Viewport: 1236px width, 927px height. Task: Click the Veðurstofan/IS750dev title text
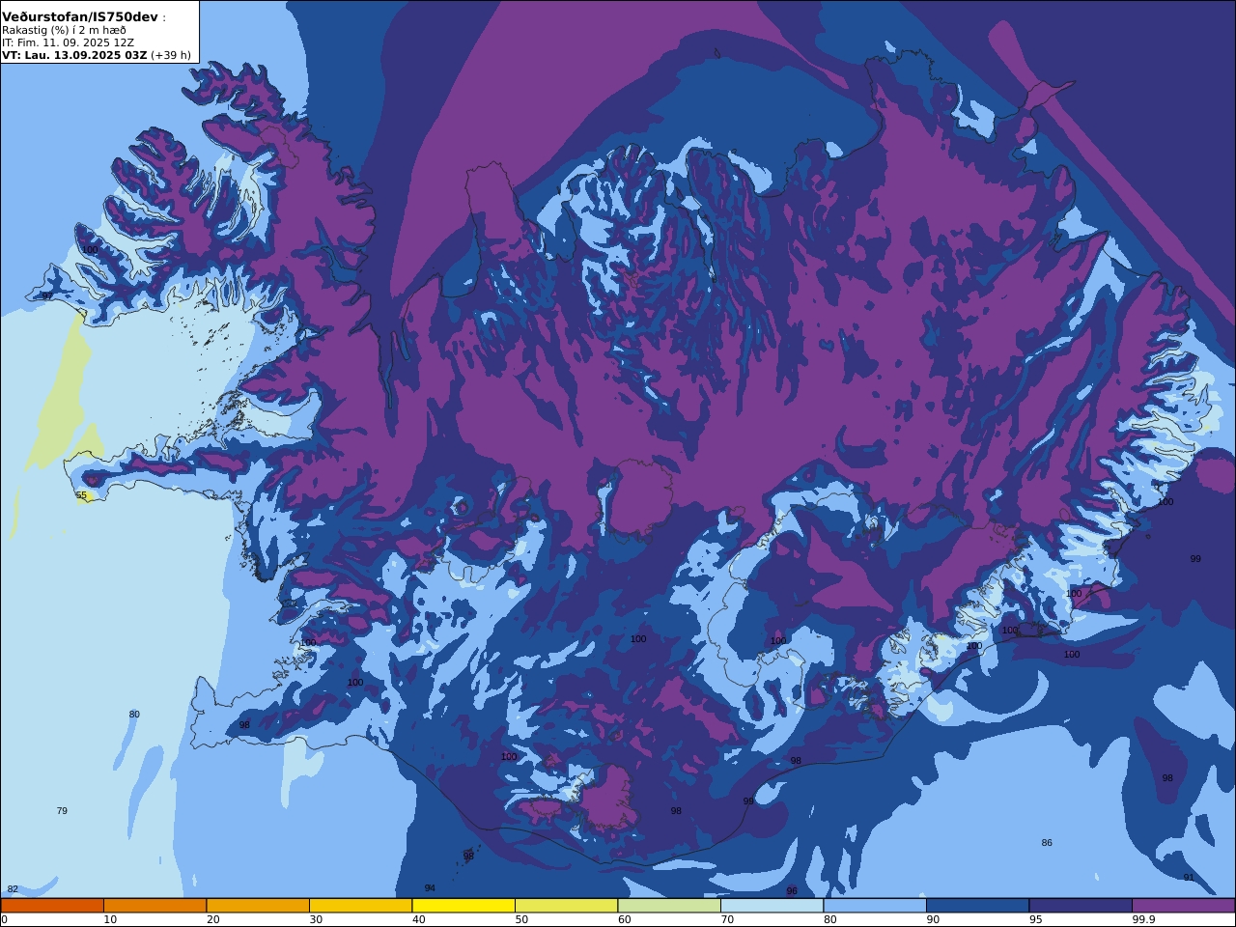point(79,17)
